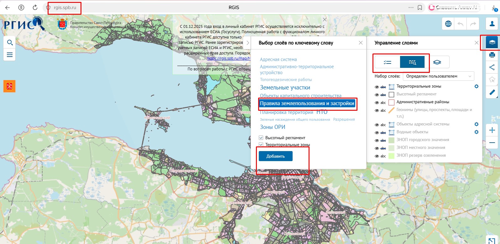
Task: Open the map search magnifier tool
Action: [x=10, y=43]
